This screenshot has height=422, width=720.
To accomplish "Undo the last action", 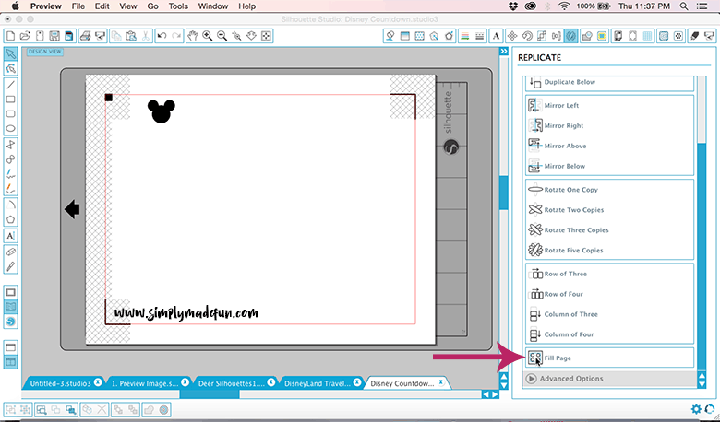I will point(162,36).
